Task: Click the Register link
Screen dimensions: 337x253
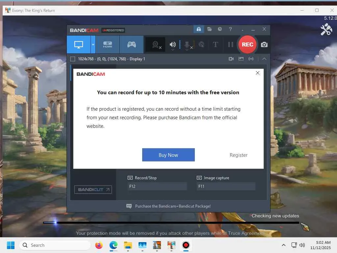Action: click(238, 155)
